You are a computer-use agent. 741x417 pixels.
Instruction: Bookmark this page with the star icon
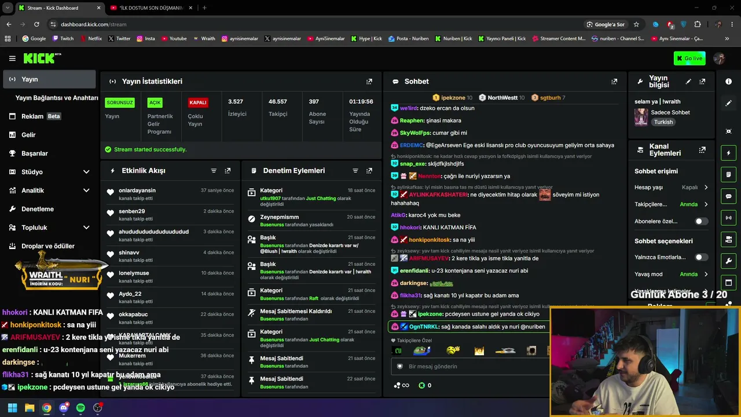click(636, 24)
